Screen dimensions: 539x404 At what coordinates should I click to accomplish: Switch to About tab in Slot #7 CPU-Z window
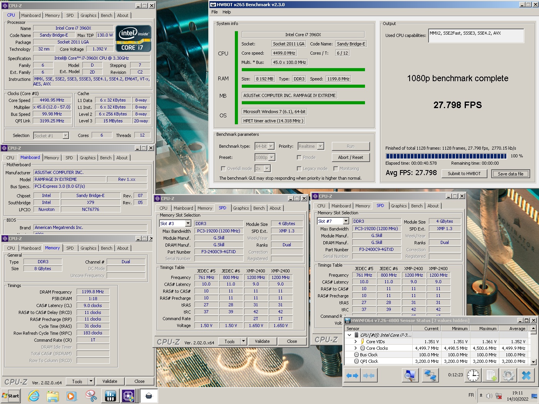click(433, 206)
